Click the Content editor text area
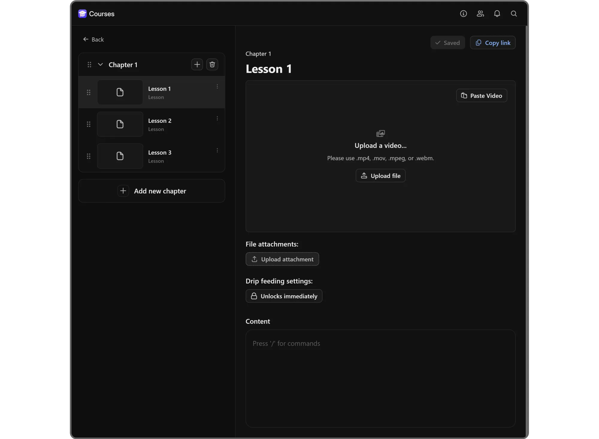The height and width of the screenshot is (439, 599). coord(380,379)
